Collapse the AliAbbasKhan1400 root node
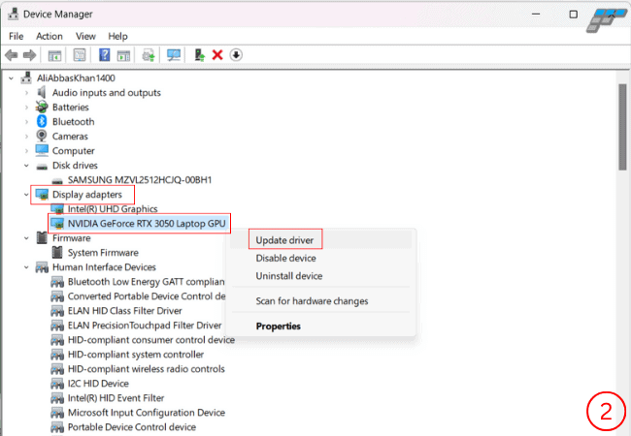This screenshot has height=436, width=631. (x=12, y=78)
